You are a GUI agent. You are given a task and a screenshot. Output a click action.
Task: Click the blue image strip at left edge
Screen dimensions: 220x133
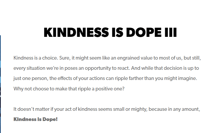(x=1, y=84)
